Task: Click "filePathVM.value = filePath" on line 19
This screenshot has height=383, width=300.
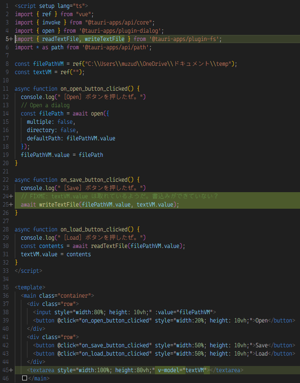Action: [x=62, y=155]
